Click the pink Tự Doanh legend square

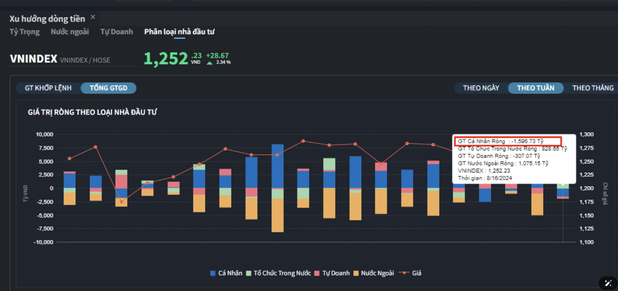(317, 273)
